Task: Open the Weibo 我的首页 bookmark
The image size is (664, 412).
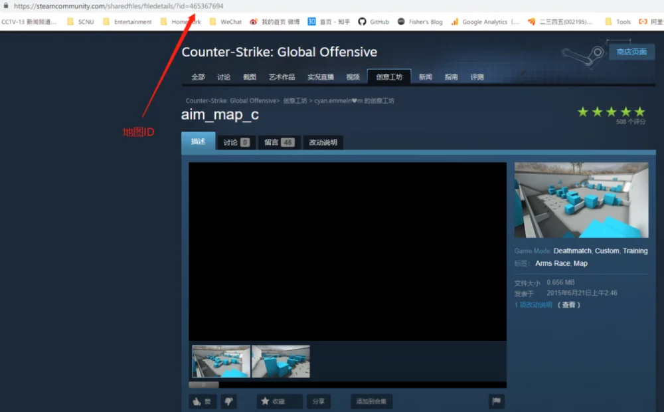Action: point(274,22)
